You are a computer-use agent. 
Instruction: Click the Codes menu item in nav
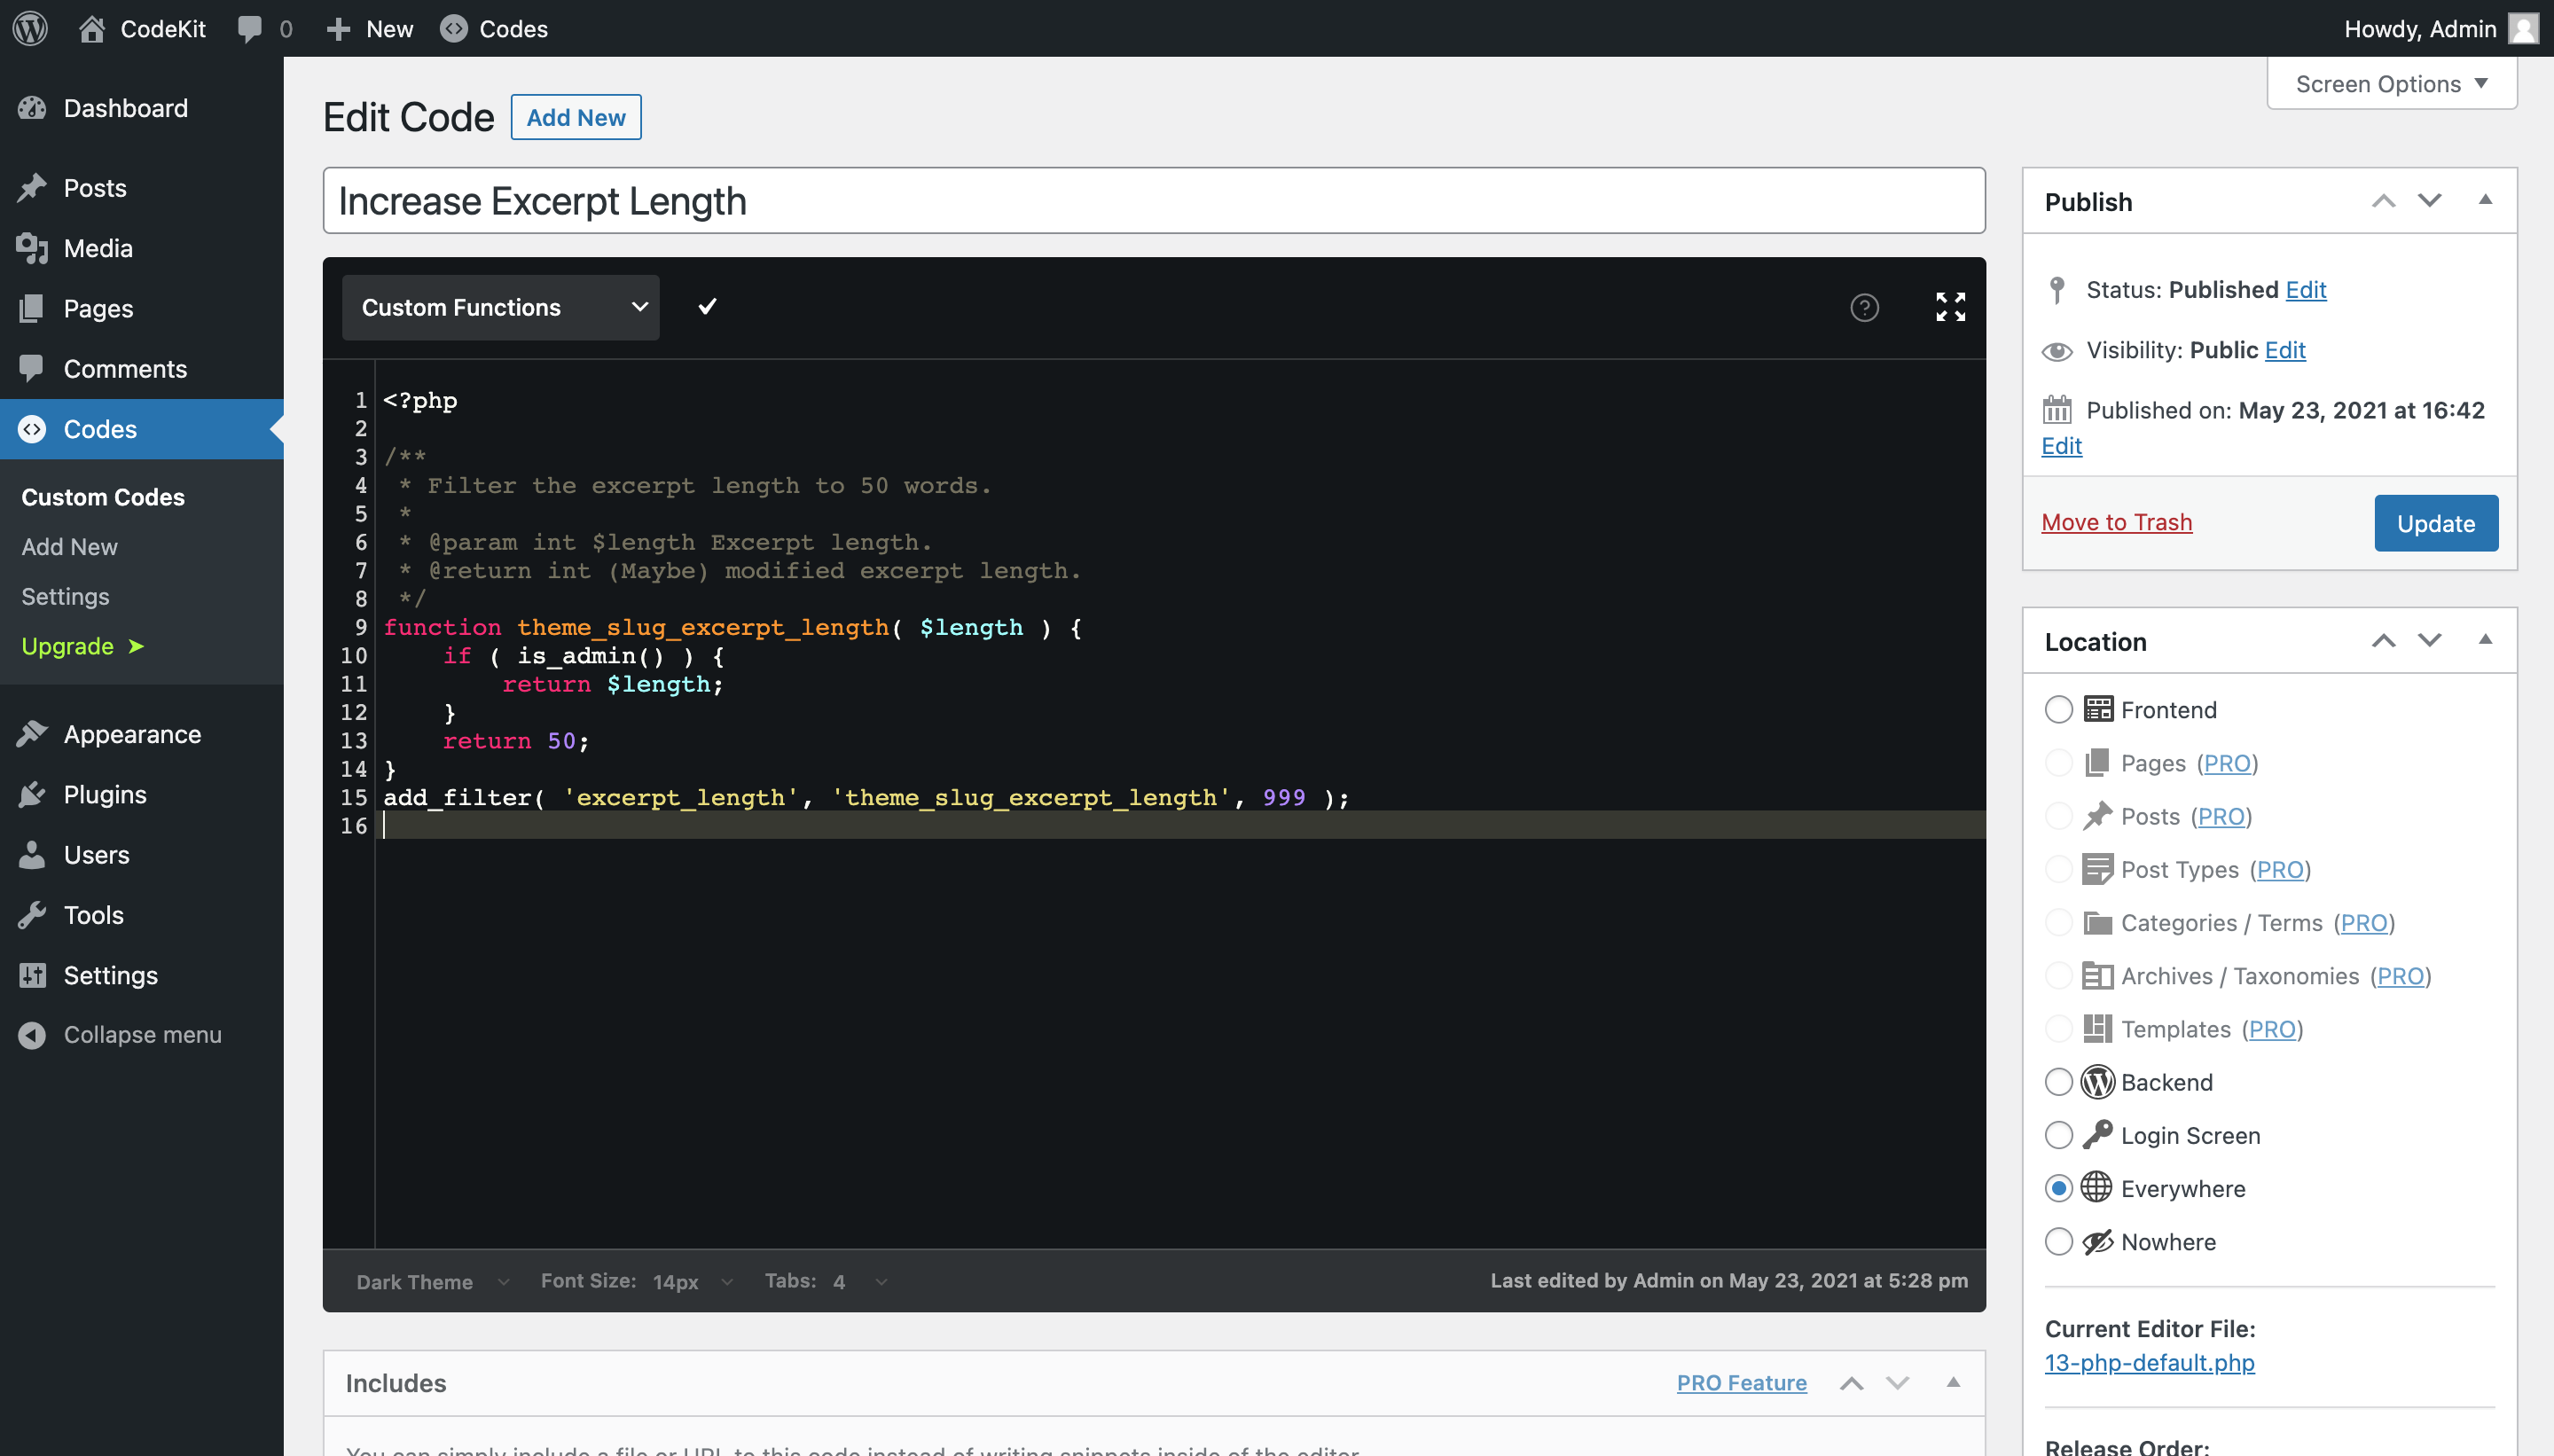click(x=100, y=428)
